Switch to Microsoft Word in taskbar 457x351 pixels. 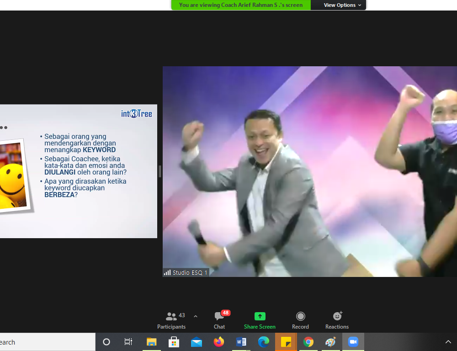coord(241,342)
